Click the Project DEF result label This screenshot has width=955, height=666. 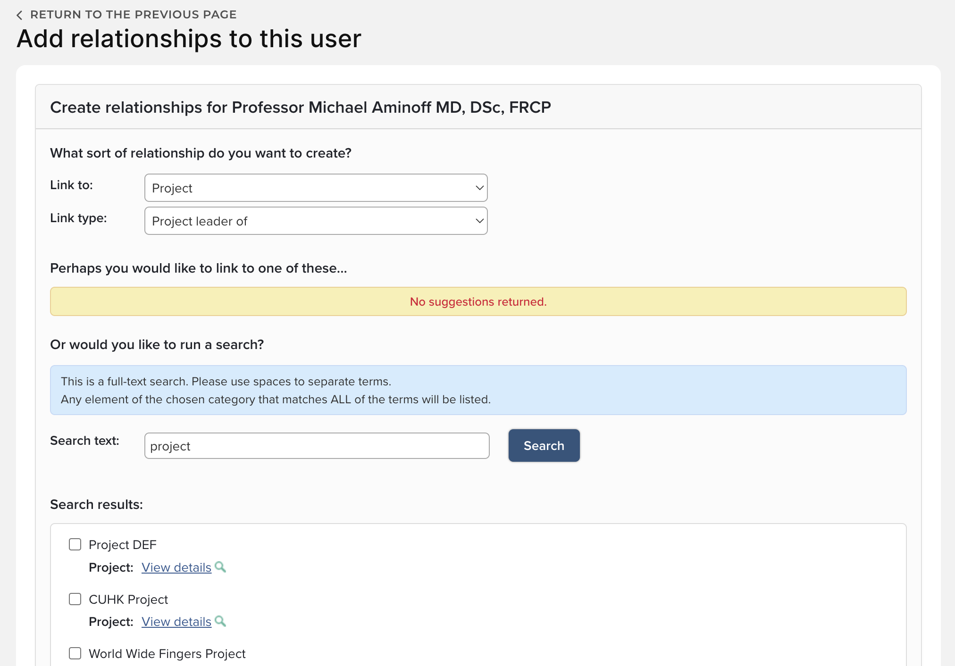click(x=122, y=545)
